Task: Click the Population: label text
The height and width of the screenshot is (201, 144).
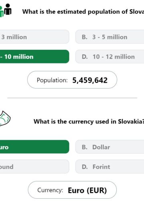Action: pyautogui.click(x=52, y=80)
